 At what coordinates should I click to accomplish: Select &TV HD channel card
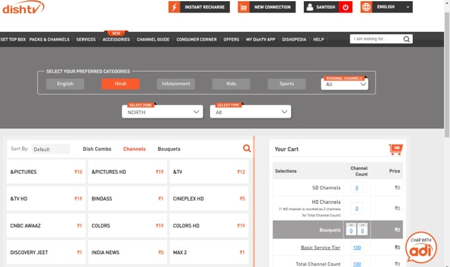(46, 198)
